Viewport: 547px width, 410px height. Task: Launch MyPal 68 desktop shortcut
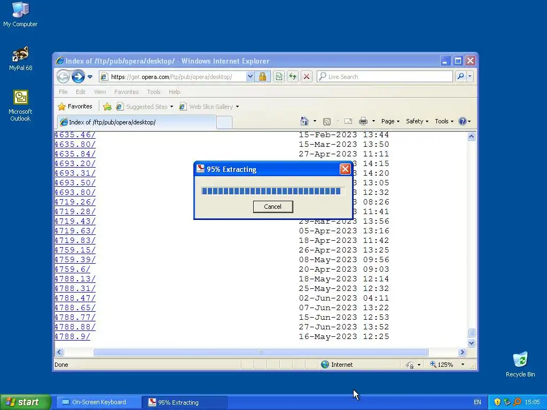pyautogui.click(x=20, y=59)
